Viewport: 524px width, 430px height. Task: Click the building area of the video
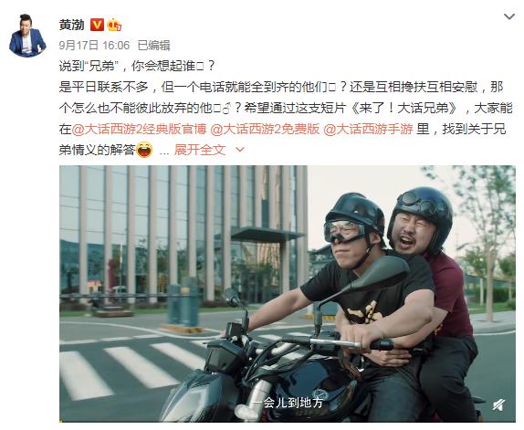tap(183, 234)
